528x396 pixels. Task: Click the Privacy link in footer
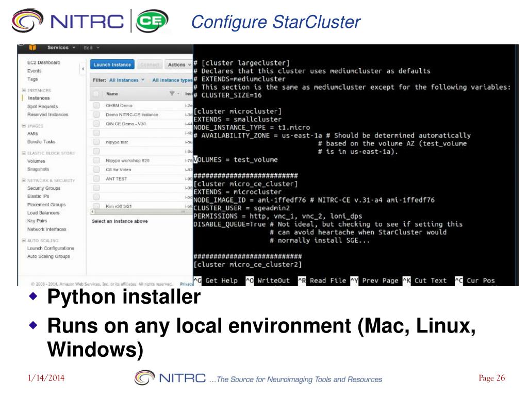tap(186, 284)
